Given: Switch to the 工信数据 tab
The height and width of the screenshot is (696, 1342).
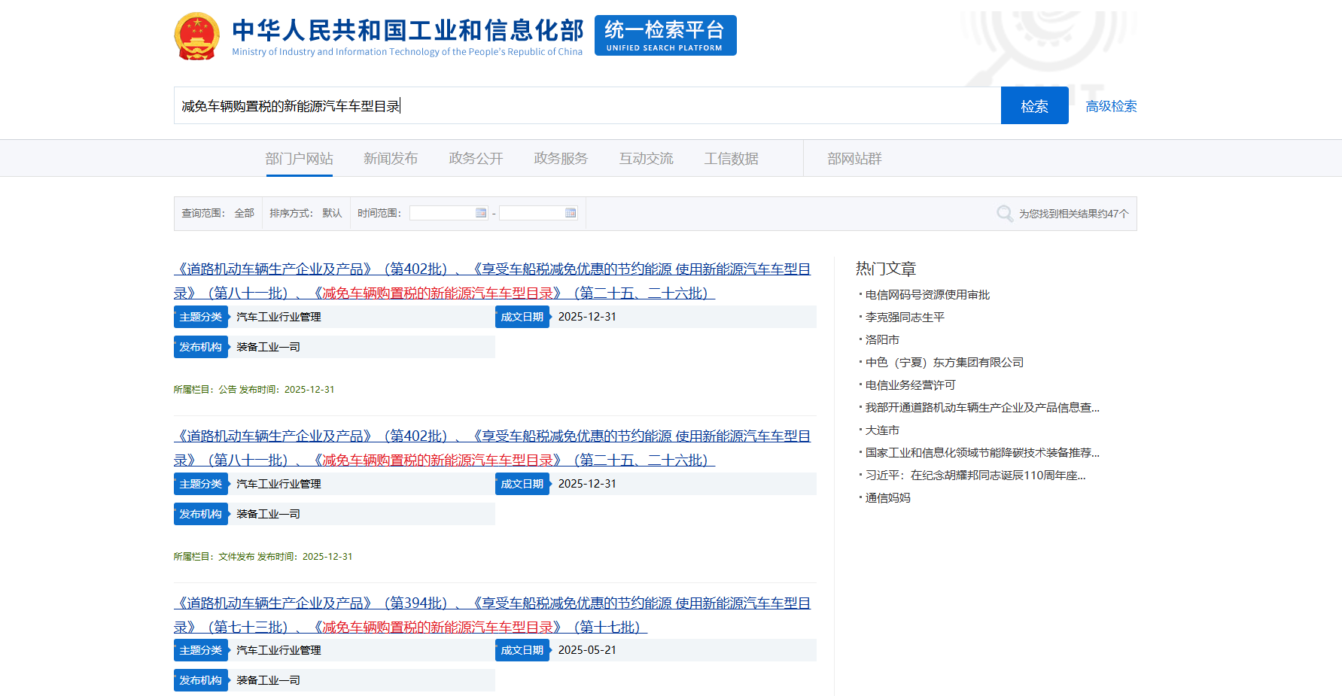Looking at the screenshot, I should (731, 159).
